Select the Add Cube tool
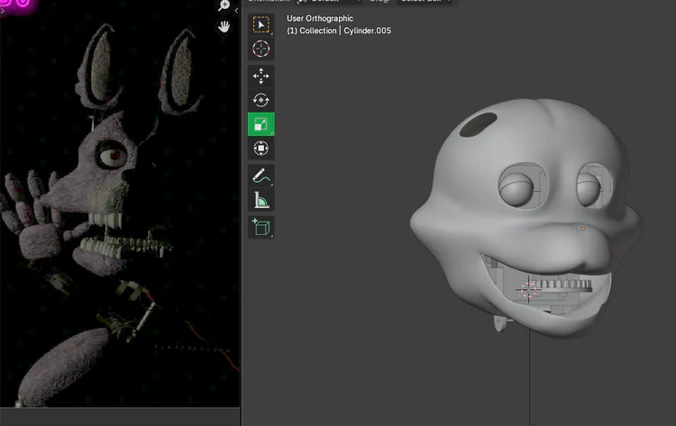 pos(260,227)
